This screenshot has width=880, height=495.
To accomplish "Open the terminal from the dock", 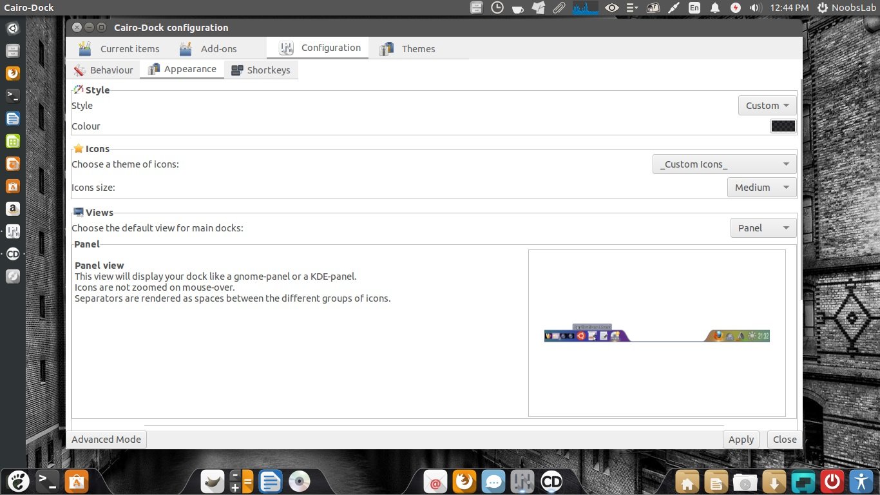I will coord(47,481).
